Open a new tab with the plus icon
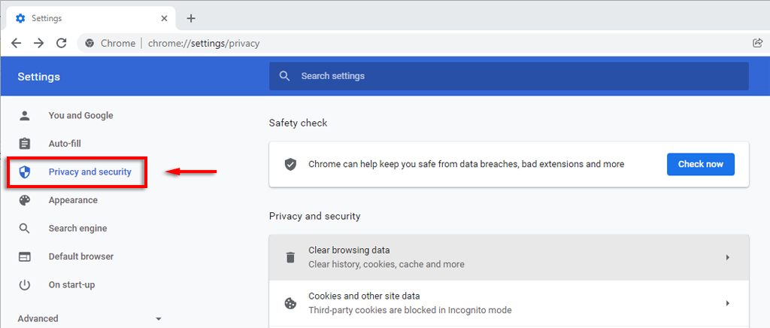770x328 pixels. pyautogui.click(x=191, y=18)
